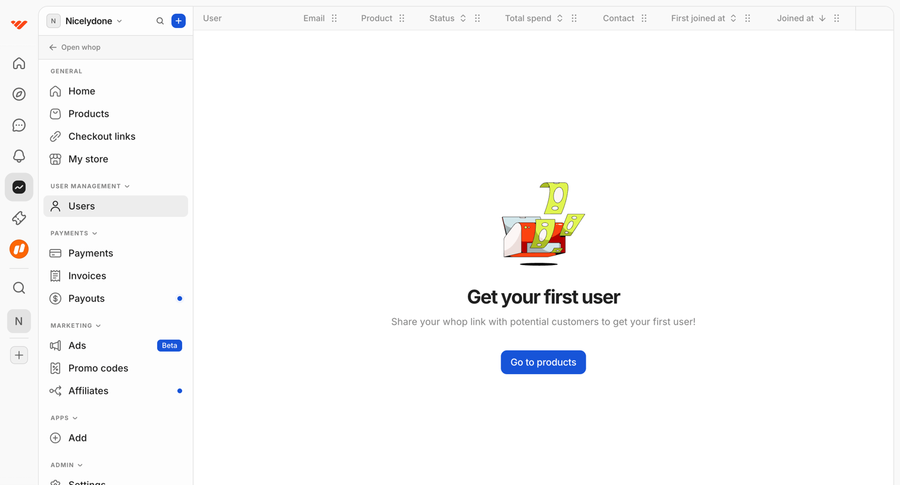The height and width of the screenshot is (485, 900).
Task: Open the Nicelydone workspace dropdown
Action: pos(85,21)
